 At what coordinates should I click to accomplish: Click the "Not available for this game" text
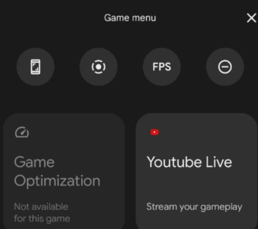[x=42, y=212]
